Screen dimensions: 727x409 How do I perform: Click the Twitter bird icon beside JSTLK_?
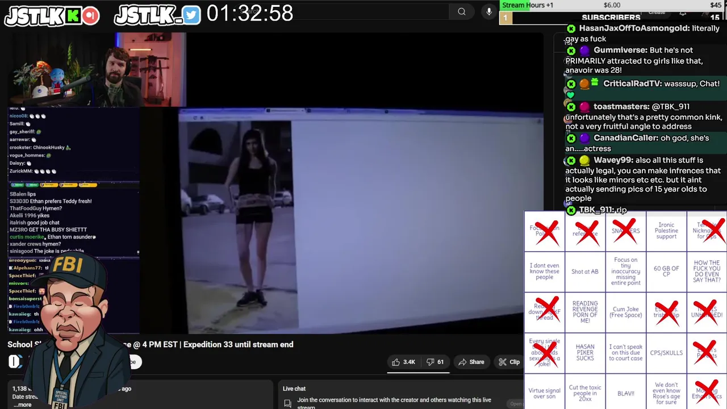click(x=192, y=15)
